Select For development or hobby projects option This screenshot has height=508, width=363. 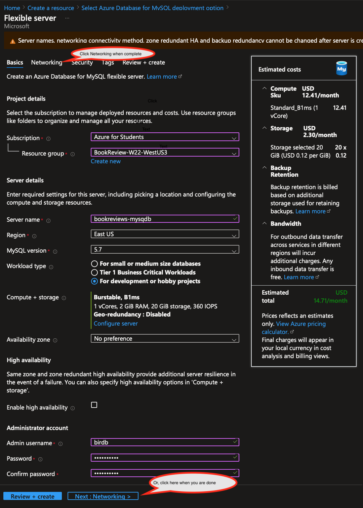point(94,281)
